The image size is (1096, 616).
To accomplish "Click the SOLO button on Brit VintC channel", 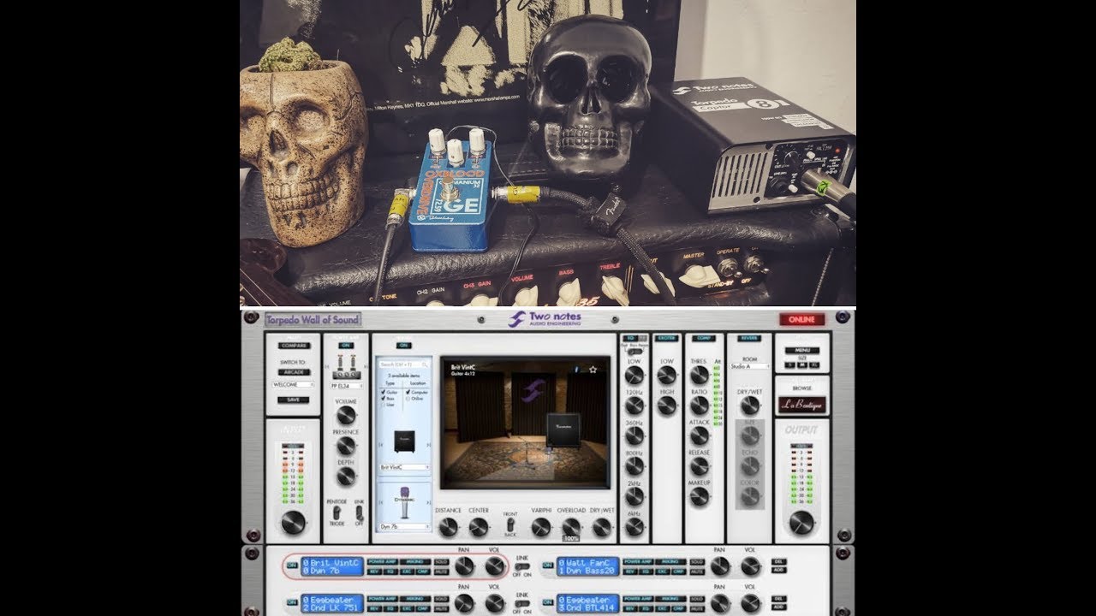I will 441,562.
